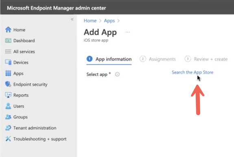Click the Endpoint security shield icon

[x=8, y=84]
